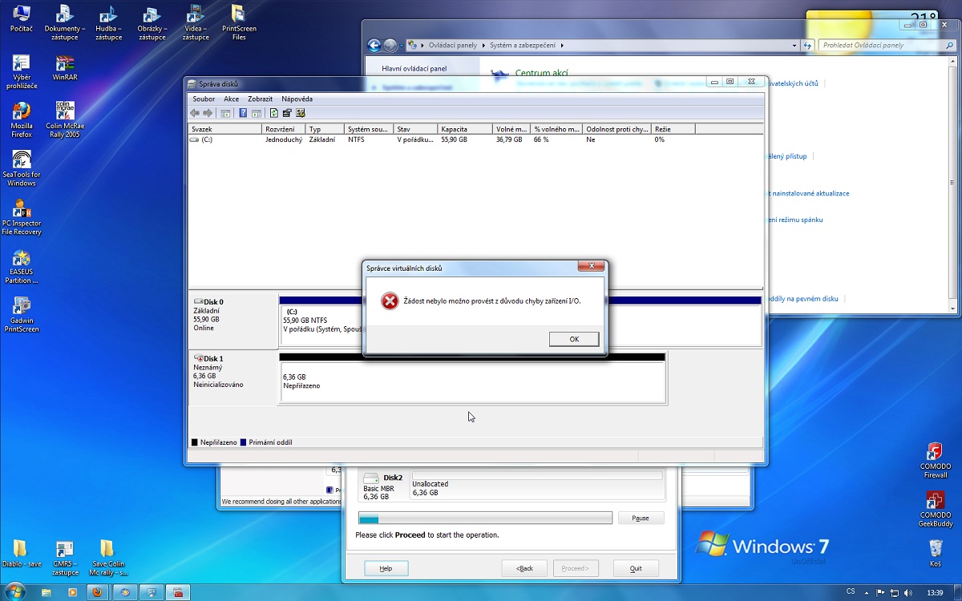Select the Disk 1 unallocated 6,36 GB region

coord(472,381)
